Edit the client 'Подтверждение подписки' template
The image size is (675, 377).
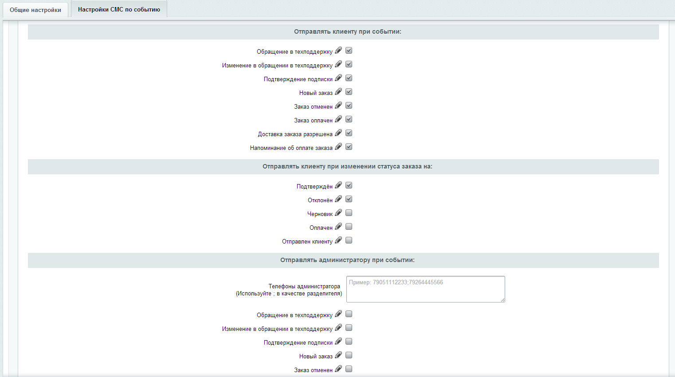338,78
